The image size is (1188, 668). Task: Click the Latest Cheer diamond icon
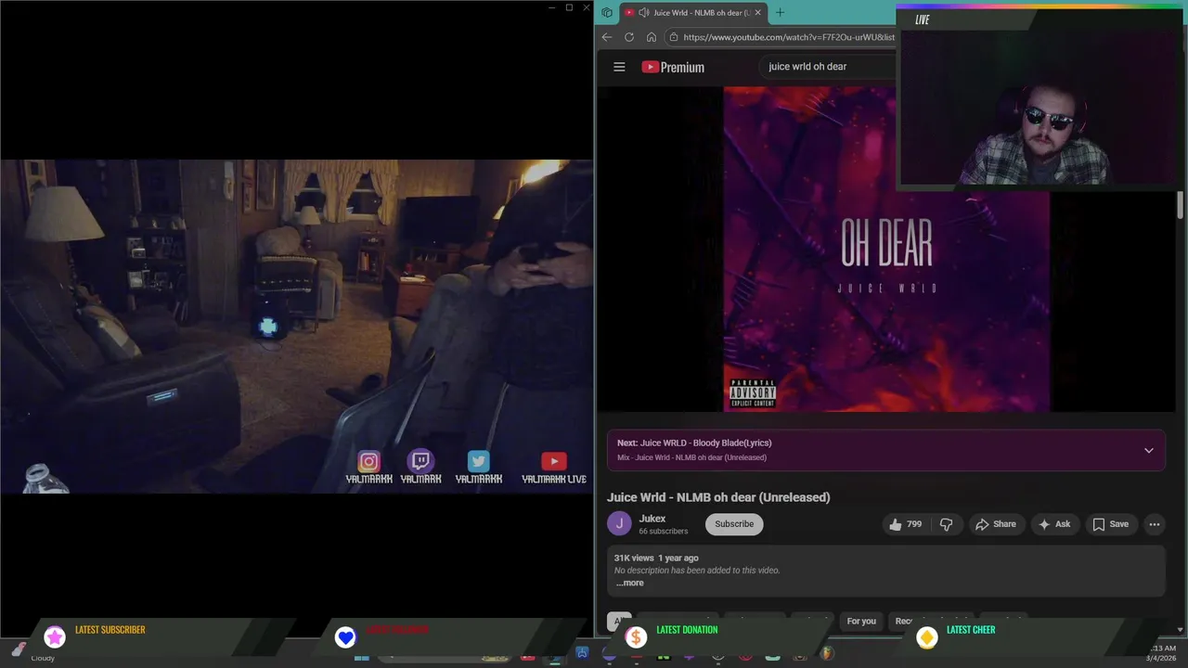926,636
